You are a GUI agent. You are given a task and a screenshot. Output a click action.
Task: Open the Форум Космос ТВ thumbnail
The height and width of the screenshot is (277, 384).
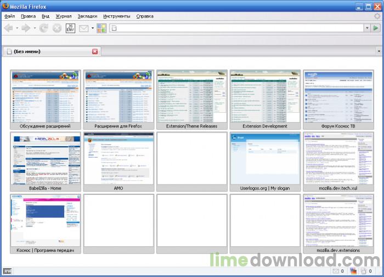[x=337, y=100]
